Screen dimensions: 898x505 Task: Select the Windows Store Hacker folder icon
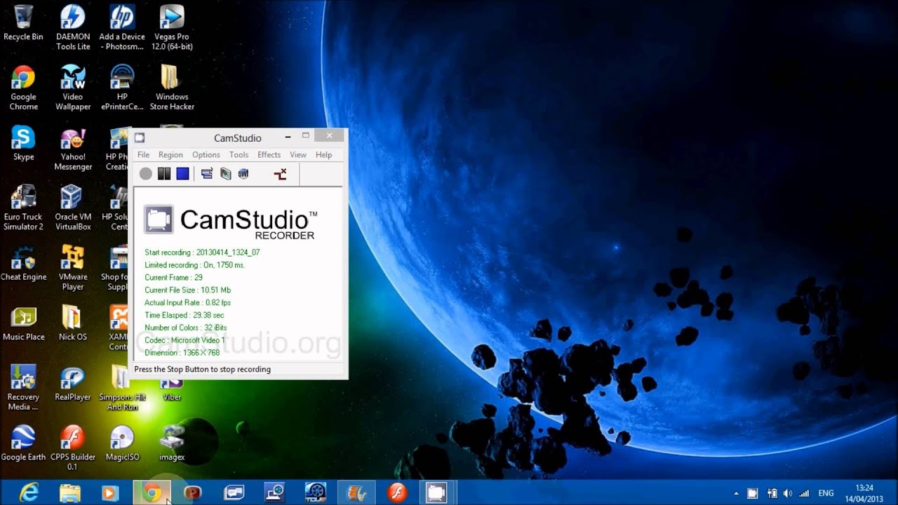[172, 87]
